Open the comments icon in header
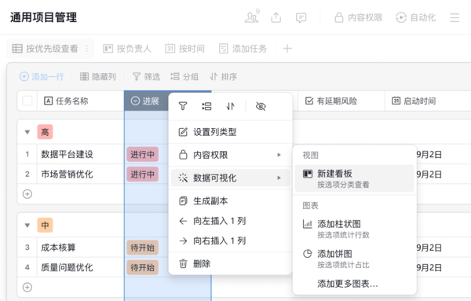The width and height of the screenshot is (471, 301). [x=301, y=18]
